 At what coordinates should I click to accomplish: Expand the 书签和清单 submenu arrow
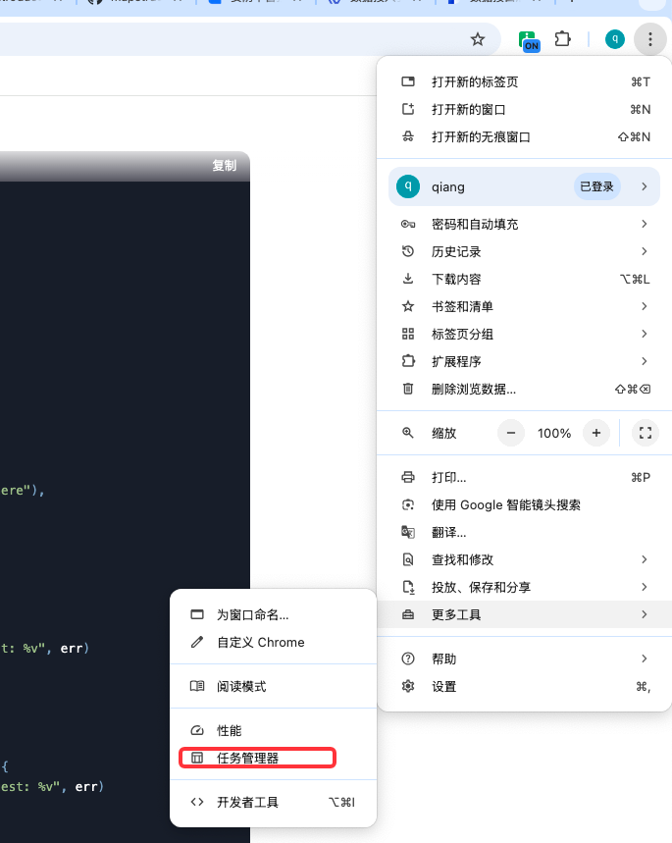click(645, 306)
